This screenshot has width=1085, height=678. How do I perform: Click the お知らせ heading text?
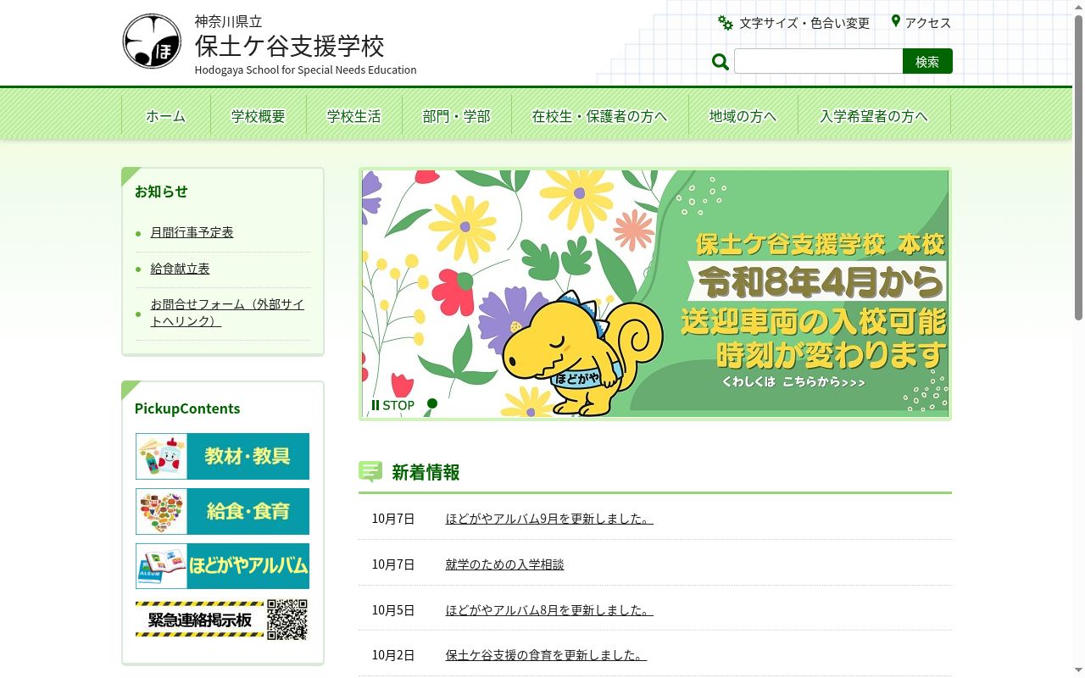[161, 192]
